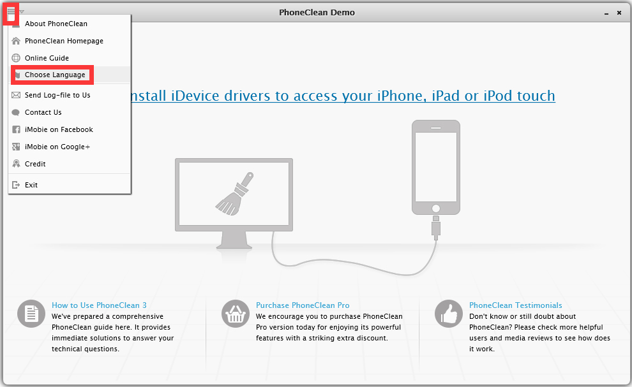This screenshot has height=387, width=632.
Task: Open How to Use PhoneClean 3 link
Action: pos(99,305)
